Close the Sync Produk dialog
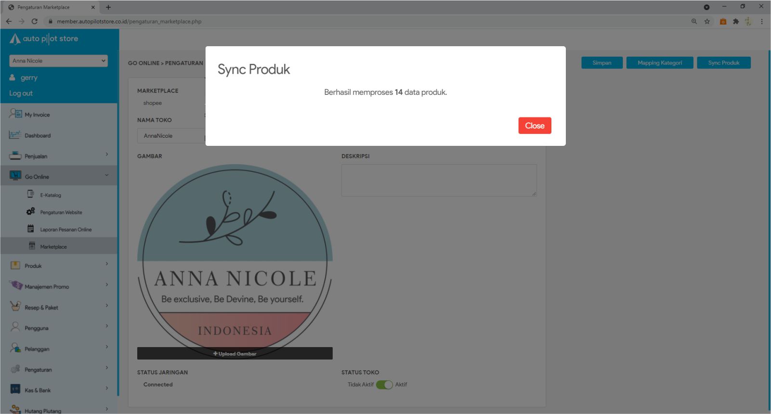771x414 pixels. 535,126
